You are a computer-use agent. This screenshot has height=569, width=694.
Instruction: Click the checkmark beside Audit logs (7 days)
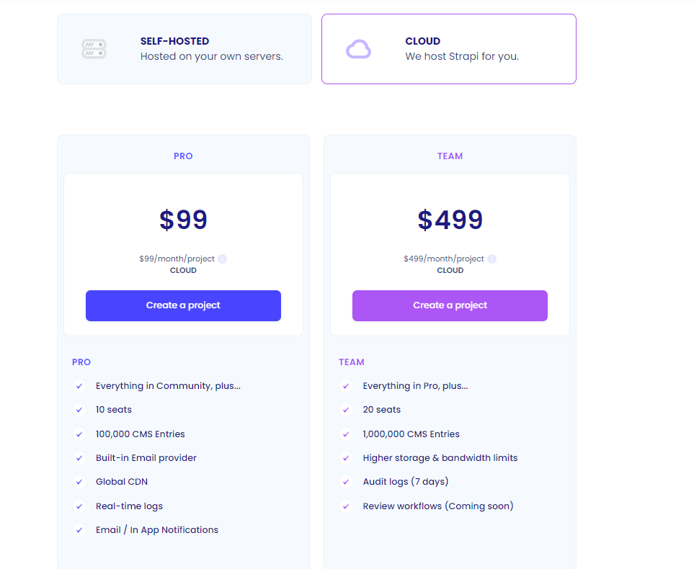pyautogui.click(x=346, y=482)
